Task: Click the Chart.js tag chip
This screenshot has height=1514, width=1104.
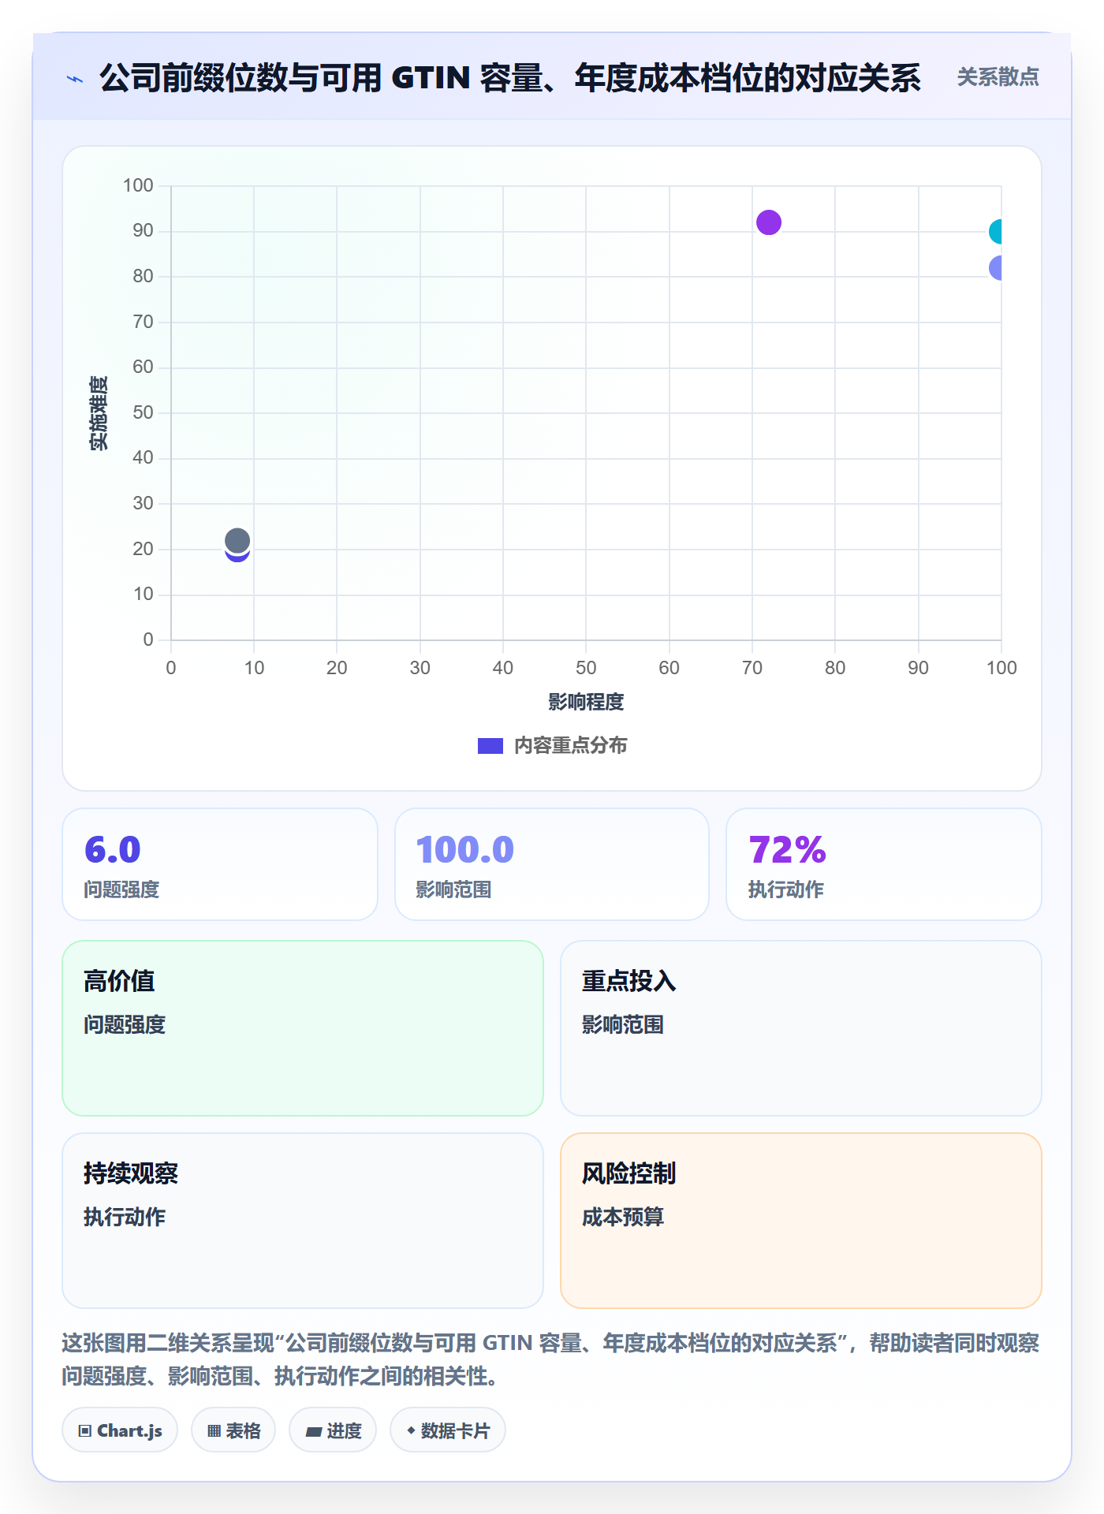Action: pyautogui.click(x=120, y=1430)
